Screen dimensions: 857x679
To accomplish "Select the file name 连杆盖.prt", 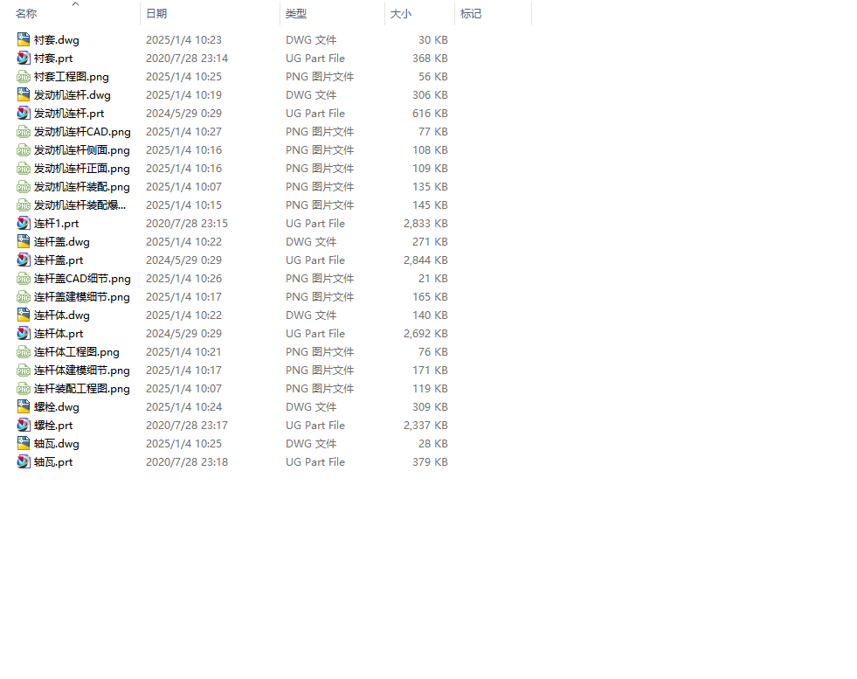I will coord(59,260).
